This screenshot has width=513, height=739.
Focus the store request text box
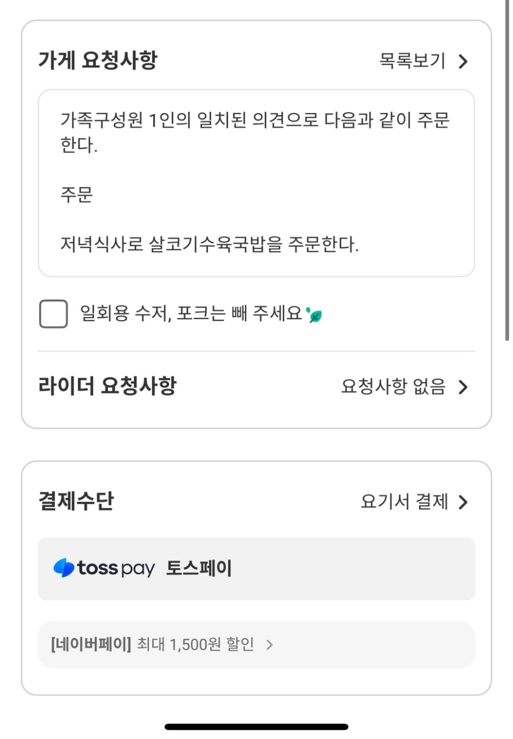[x=256, y=183]
